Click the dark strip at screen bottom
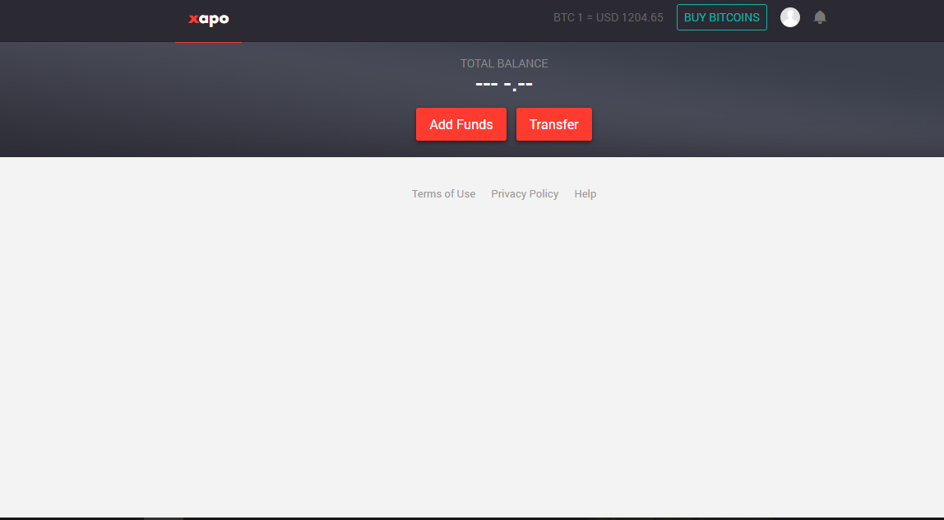The image size is (944, 520). [x=493, y=518]
